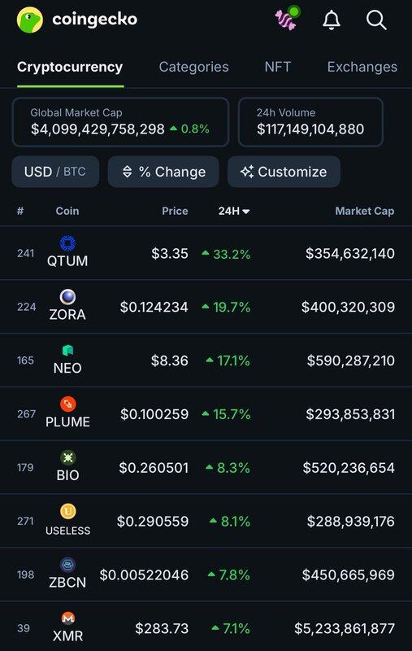The image size is (412, 651).
Task: Tap the candy rewards icon
Action: [x=287, y=18]
